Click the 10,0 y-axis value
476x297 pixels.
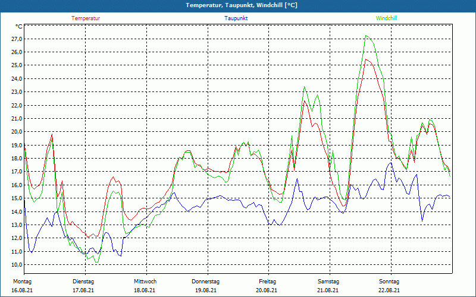click(17, 264)
